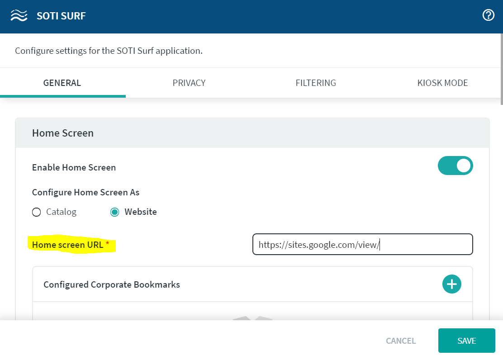This screenshot has width=503, height=360.
Task: Select the Catalog radio button
Action: point(37,212)
